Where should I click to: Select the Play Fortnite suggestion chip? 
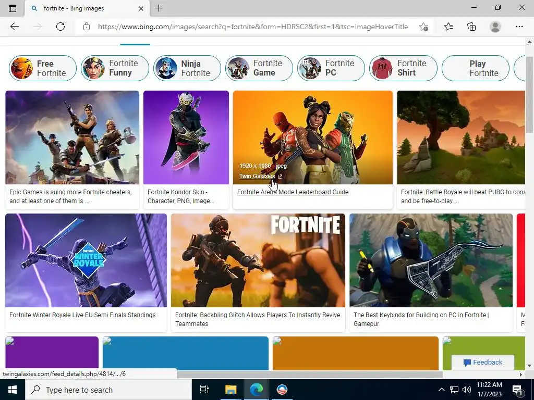476,68
